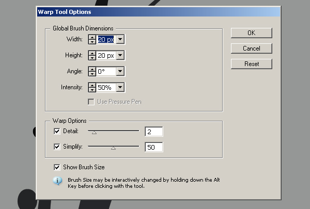Click the Cancel button
Image resolution: width=310 pixels, height=209 pixels.
252,49
